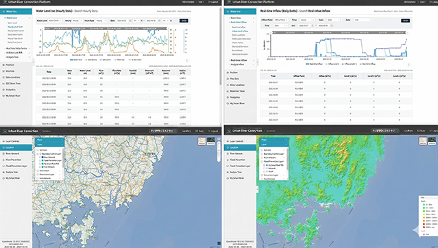Click Logout in the road map window header
Screen dimensions: 438x248
[x=213, y=131]
